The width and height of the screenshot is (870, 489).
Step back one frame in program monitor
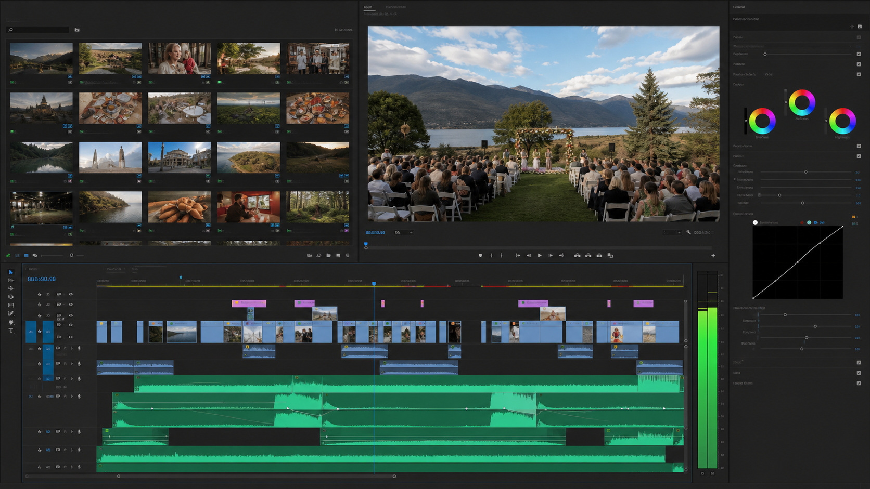[529, 255]
